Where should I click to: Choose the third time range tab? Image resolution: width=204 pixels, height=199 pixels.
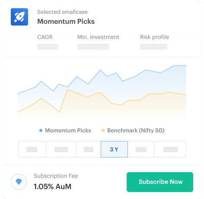point(89,149)
